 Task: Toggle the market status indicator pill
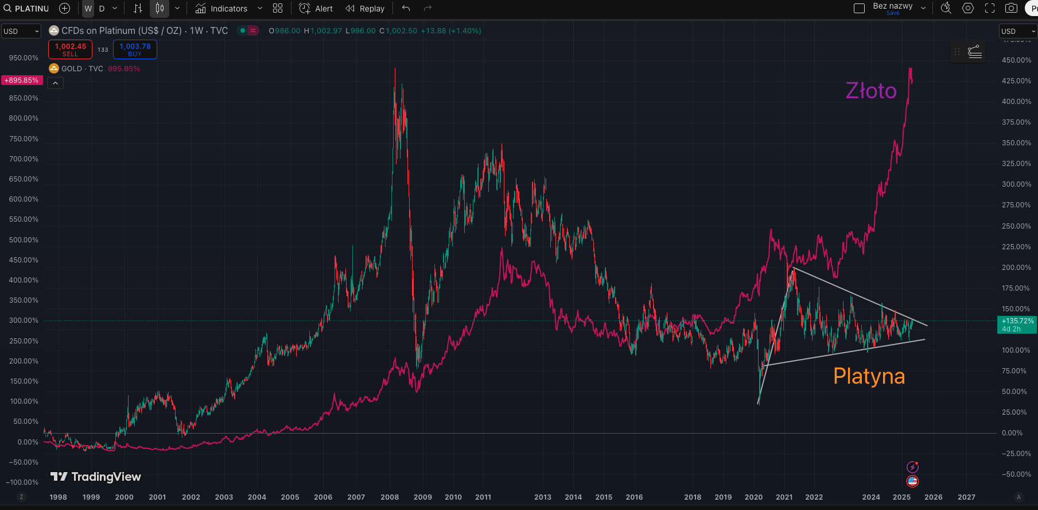tap(248, 31)
